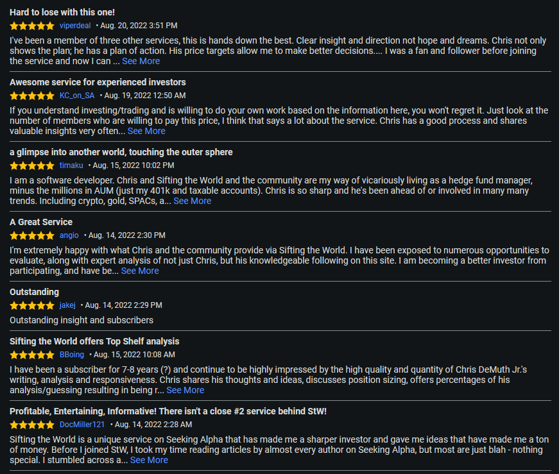This screenshot has height=474, width=559.
Task: Open the KC_on_SA profile link
Action: coord(77,96)
